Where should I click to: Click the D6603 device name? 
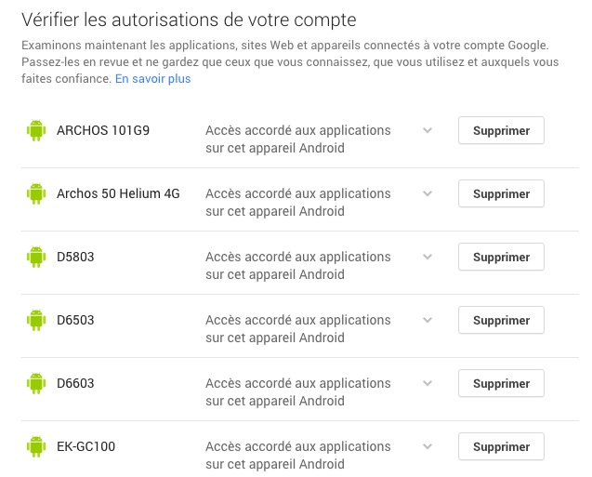coord(75,383)
